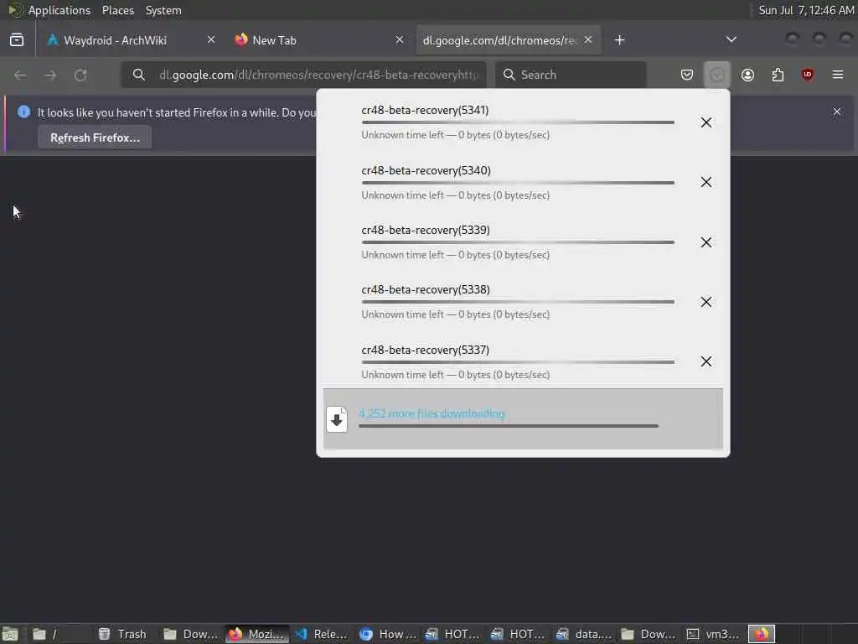Reload the current page
This screenshot has height=644, width=858.
tap(80, 75)
